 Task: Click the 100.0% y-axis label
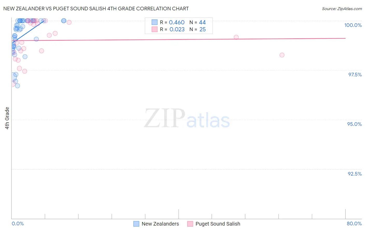[x=353, y=25]
